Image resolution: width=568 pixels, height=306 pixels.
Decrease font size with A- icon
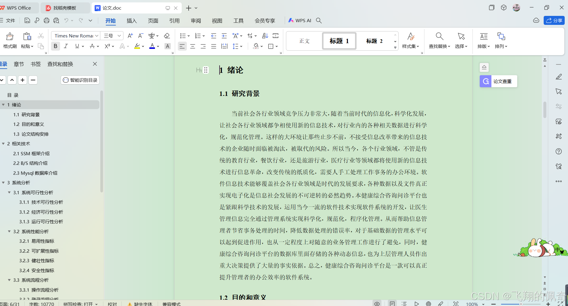click(x=140, y=36)
